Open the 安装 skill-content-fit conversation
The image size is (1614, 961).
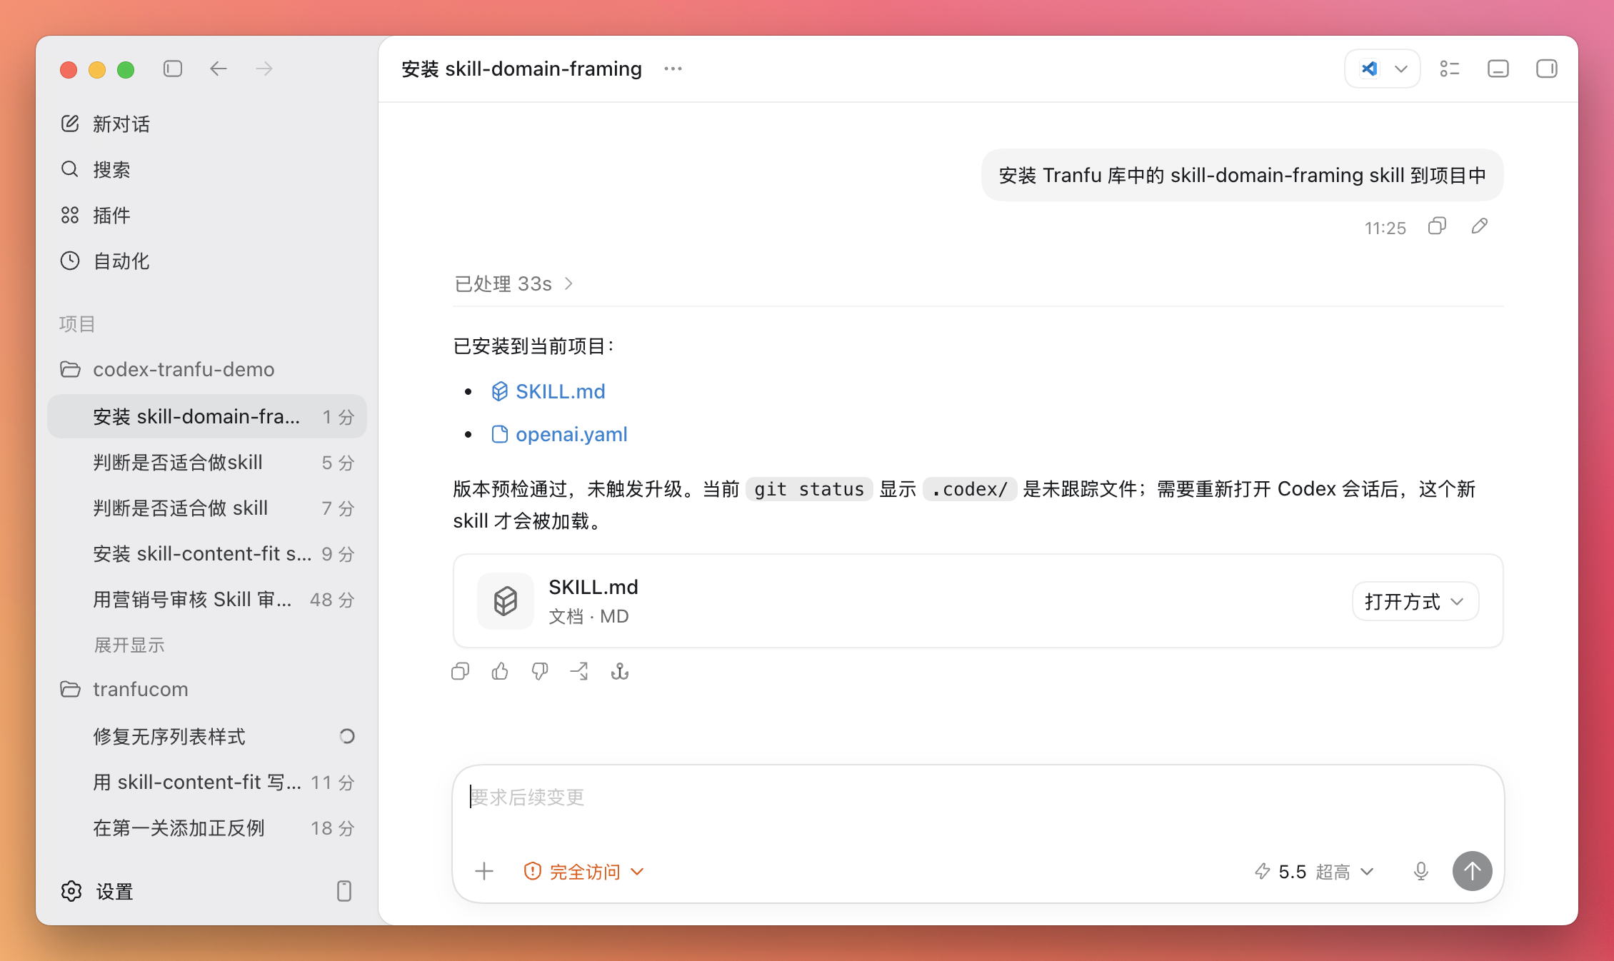(207, 553)
